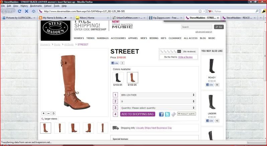Stop loading with the X toolbar icon
The height and width of the screenshot is (146, 267).
click(26, 11)
